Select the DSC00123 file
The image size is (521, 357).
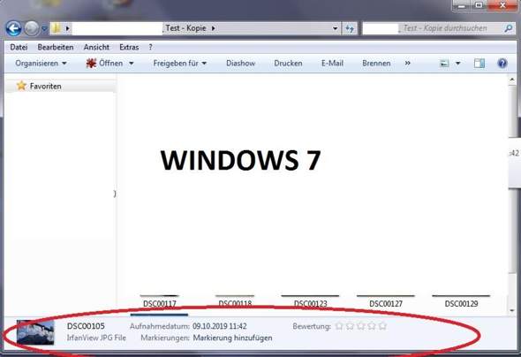310,303
